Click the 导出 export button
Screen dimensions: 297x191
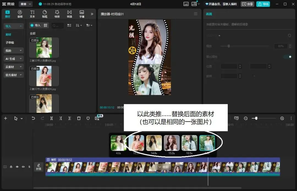[263, 4]
